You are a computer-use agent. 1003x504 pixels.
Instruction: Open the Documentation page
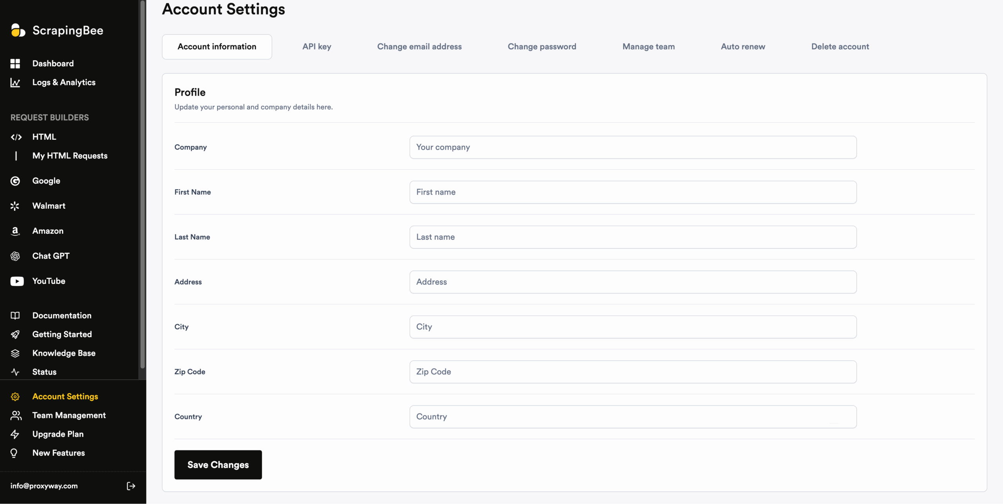pos(61,315)
